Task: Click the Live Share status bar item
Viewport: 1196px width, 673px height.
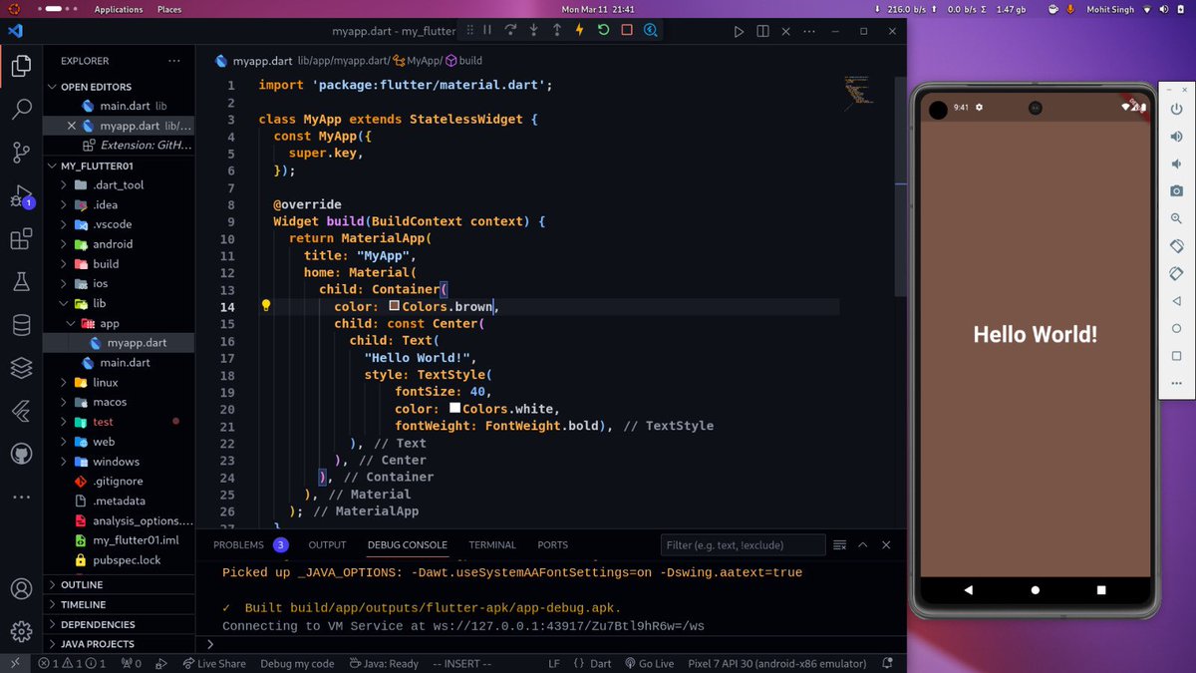Action: click(213, 663)
